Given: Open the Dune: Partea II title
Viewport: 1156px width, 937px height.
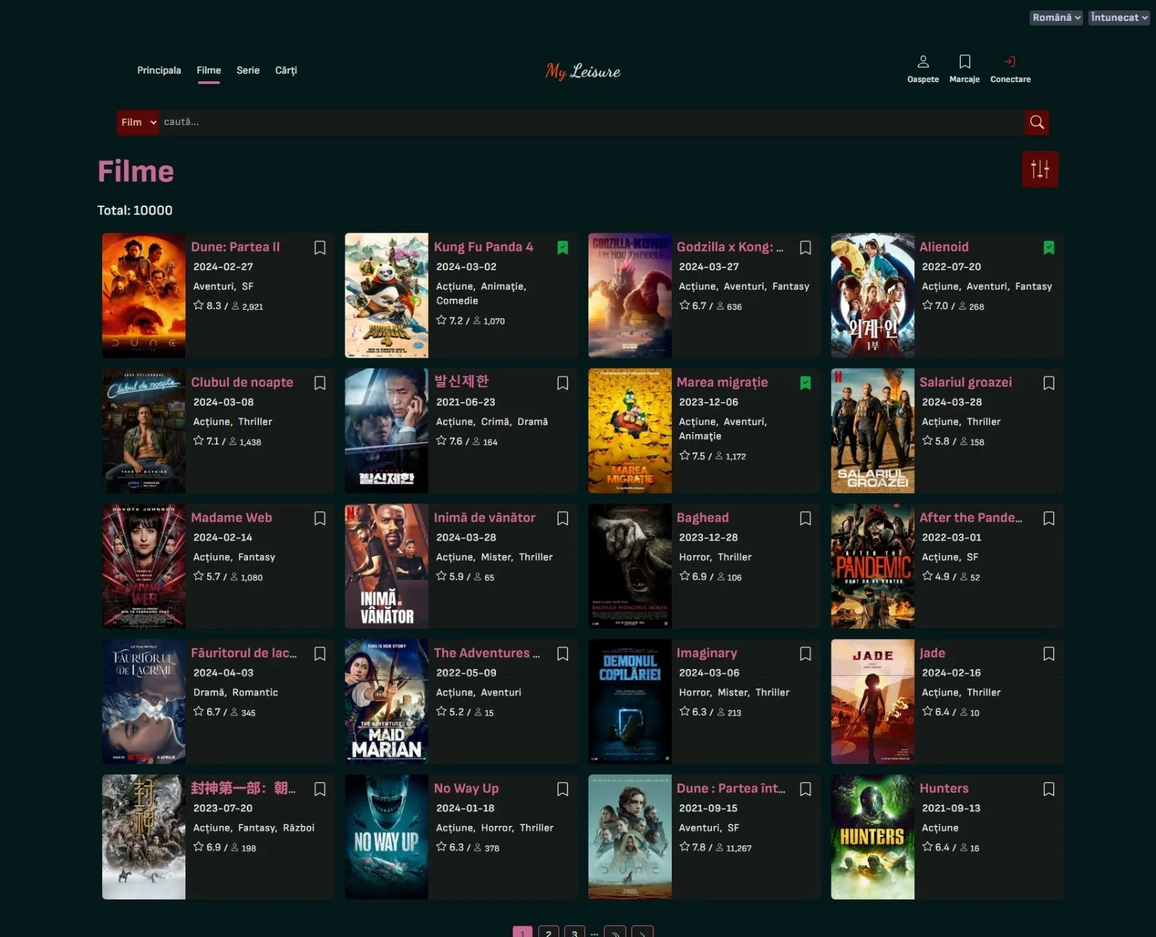Looking at the screenshot, I should [x=236, y=247].
